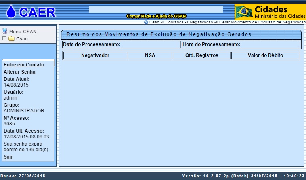Open the Alterar Senha link
This screenshot has height=180, width=306.
[x=19, y=72]
